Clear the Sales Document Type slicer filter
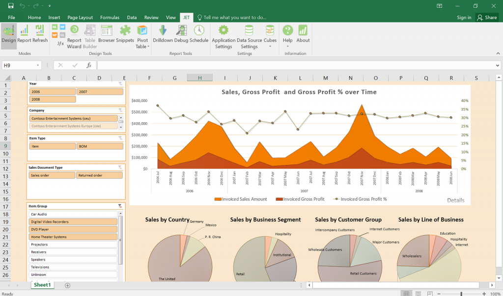 point(120,168)
